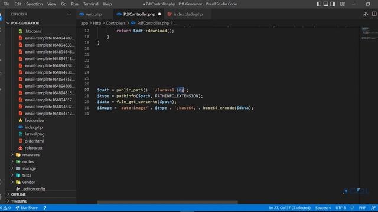Click the index.php file icon in Explorer
This screenshot has height=212, width=378.
tap(21, 127)
